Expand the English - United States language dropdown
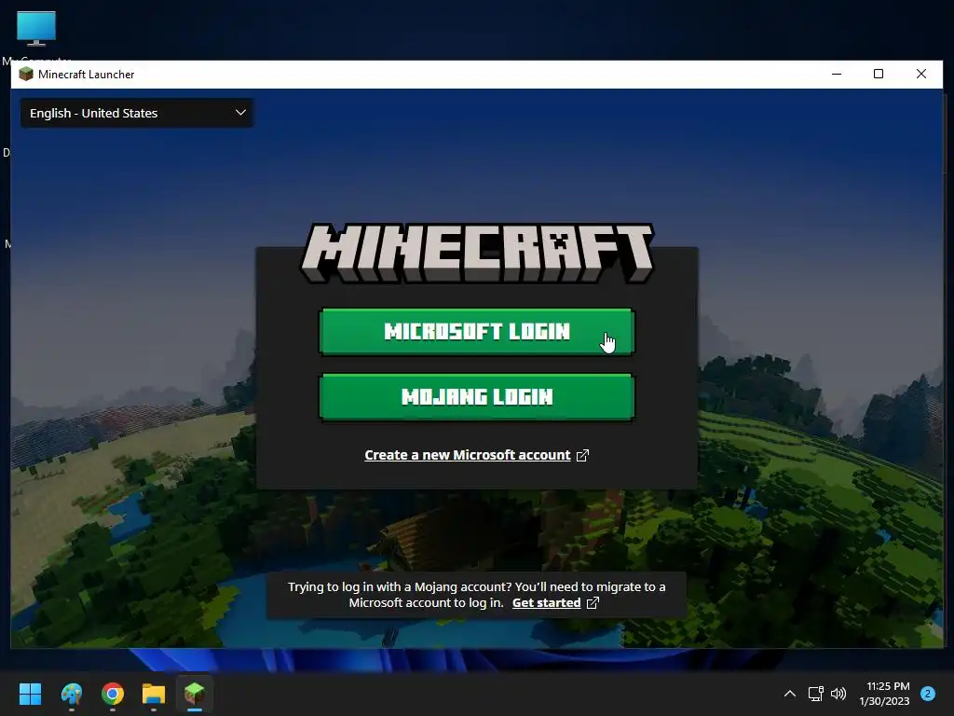This screenshot has width=954, height=716. [137, 113]
